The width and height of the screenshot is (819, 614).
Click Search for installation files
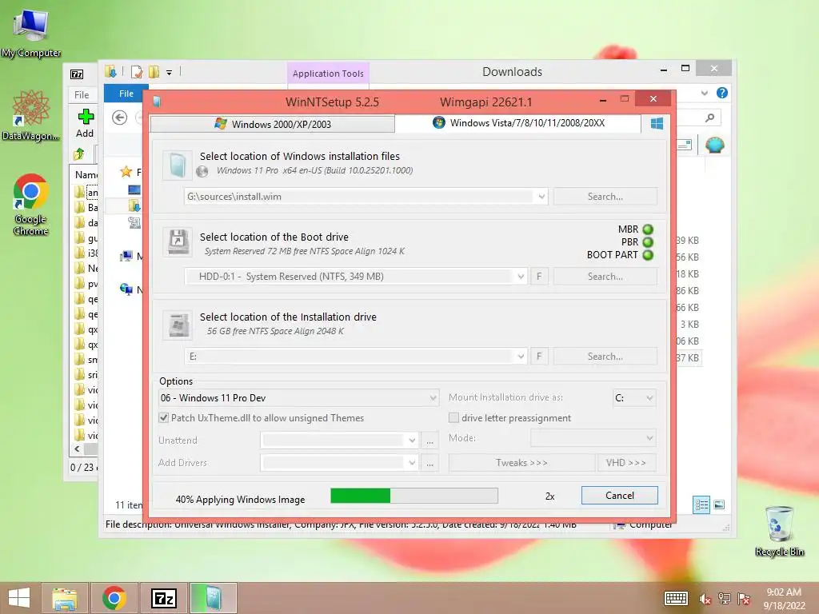click(605, 197)
